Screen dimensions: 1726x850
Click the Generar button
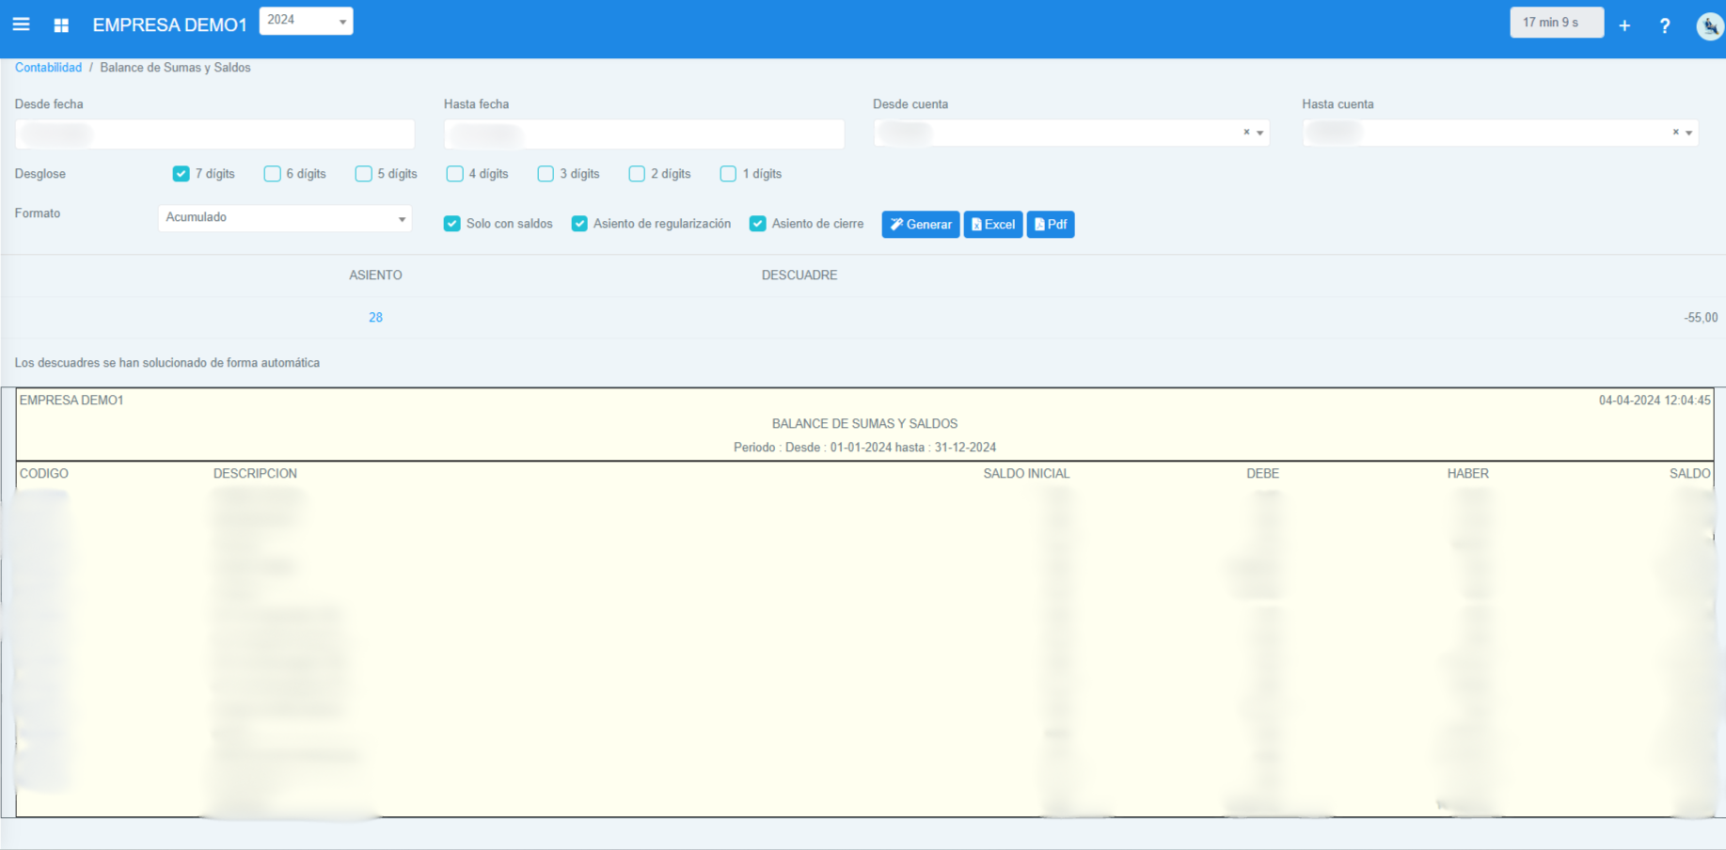click(x=920, y=225)
